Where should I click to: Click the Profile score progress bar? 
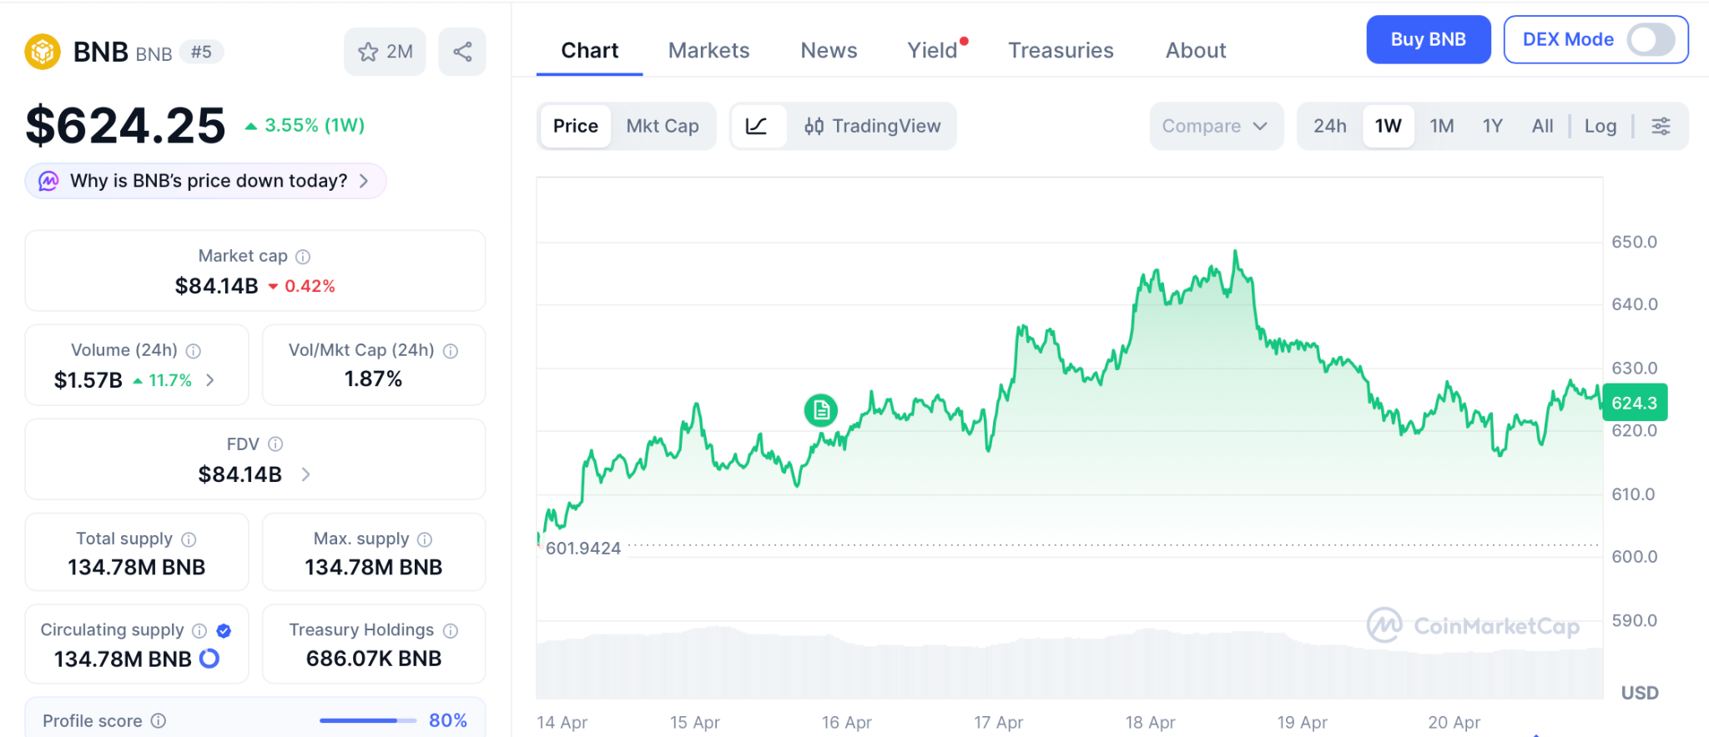click(367, 720)
